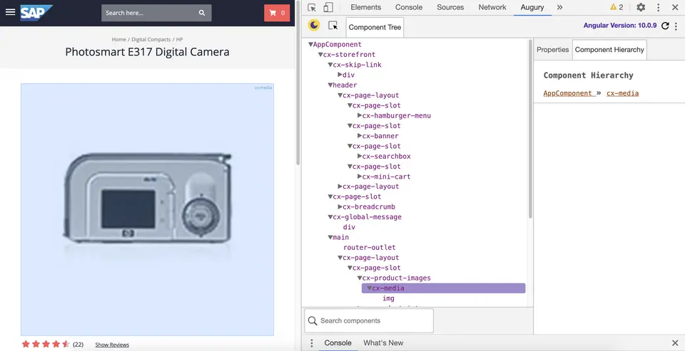Click the DevTools inspect element icon
This screenshot has width=685, height=351.
click(x=312, y=7)
